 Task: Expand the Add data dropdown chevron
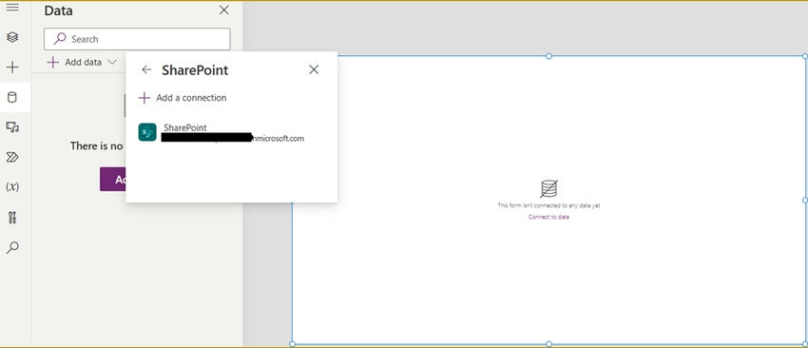point(112,63)
